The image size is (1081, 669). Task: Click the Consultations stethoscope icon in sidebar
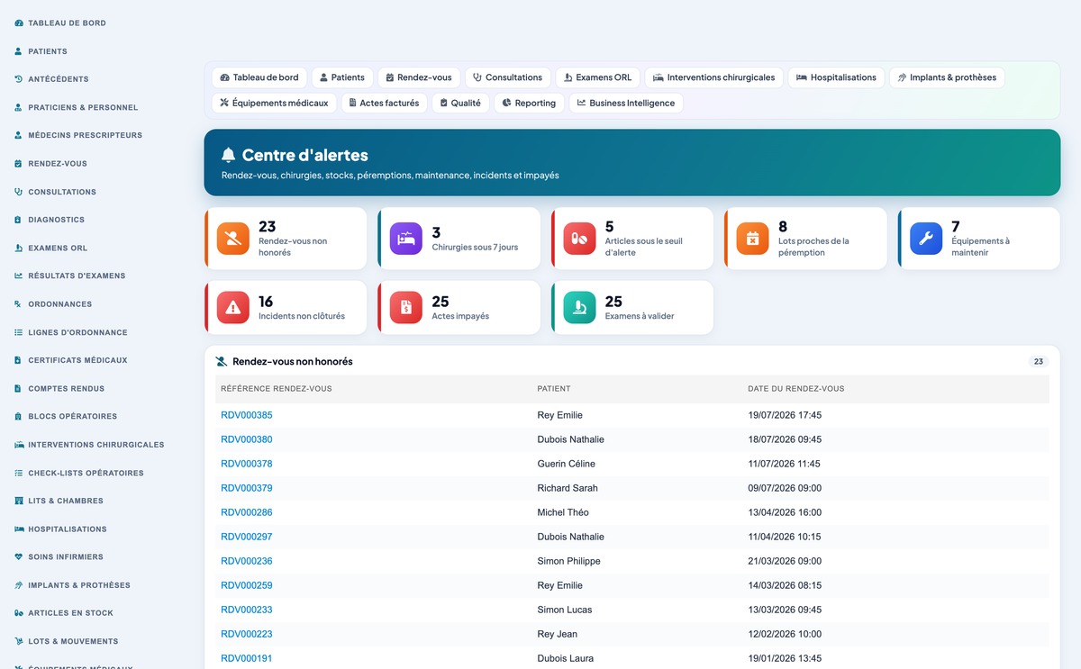pos(19,192)
